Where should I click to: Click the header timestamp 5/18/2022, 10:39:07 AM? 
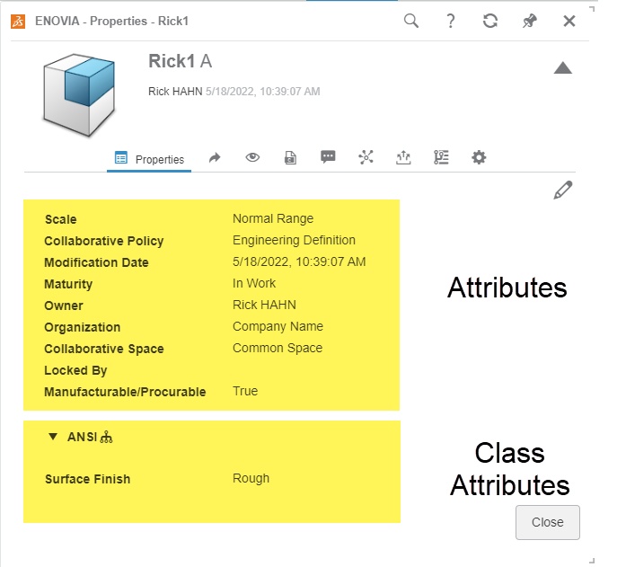pyautogui.click(x=262, y=92)
